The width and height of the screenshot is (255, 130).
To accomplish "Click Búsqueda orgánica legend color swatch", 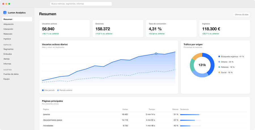I will (x=219, y=57).
